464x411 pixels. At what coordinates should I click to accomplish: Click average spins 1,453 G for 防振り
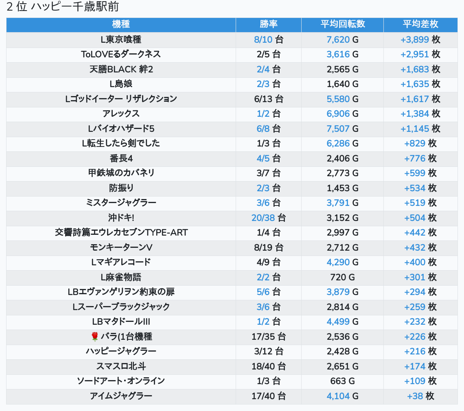342,188
